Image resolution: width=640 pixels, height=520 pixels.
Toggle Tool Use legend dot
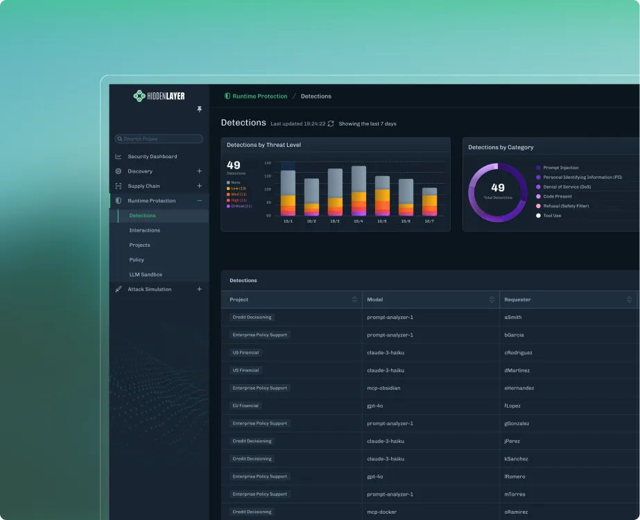tap(538, 216)
